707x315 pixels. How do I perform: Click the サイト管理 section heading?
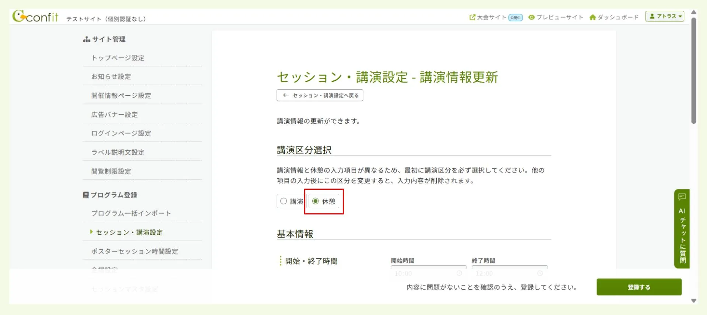point(104,39)
